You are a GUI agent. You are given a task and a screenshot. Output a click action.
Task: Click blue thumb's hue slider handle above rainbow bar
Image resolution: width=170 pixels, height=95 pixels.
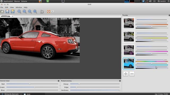click(164, 60)
